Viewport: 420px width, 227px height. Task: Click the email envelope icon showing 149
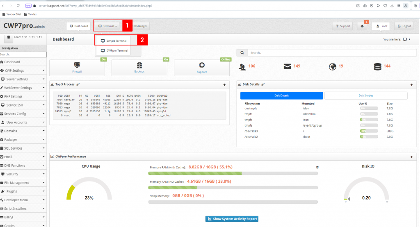pos(288,66)
